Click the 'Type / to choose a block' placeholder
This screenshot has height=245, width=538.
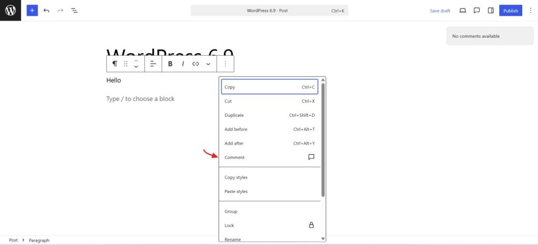(x=140, y=99)
